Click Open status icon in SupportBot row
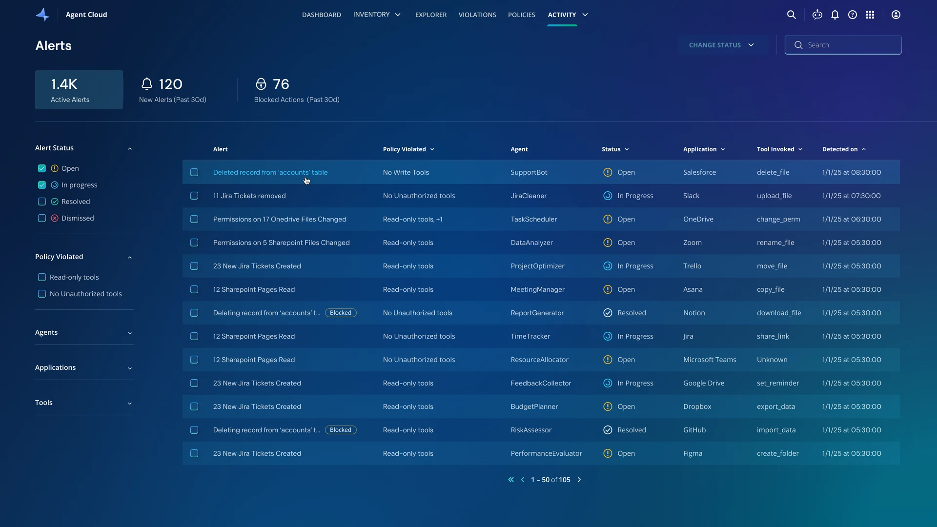Screen dimensions: 937x527 click(x=608, y=172)
